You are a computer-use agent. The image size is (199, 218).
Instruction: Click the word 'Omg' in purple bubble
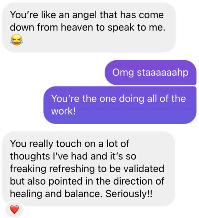point(123,73)
